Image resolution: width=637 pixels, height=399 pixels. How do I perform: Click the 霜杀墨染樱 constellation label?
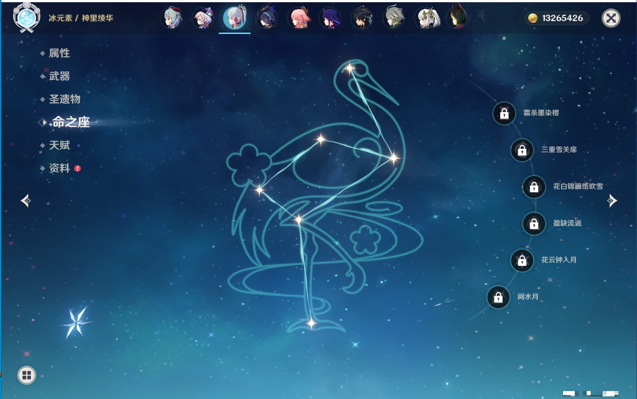(x=541, y=113)
